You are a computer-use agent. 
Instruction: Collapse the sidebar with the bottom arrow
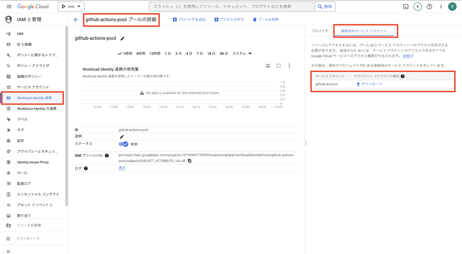(8, 251)
